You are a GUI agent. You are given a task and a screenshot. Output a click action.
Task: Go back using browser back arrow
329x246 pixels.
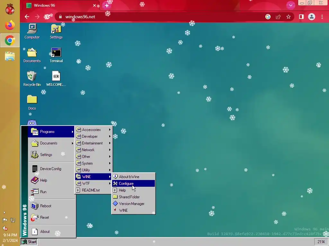pos(27,17)
